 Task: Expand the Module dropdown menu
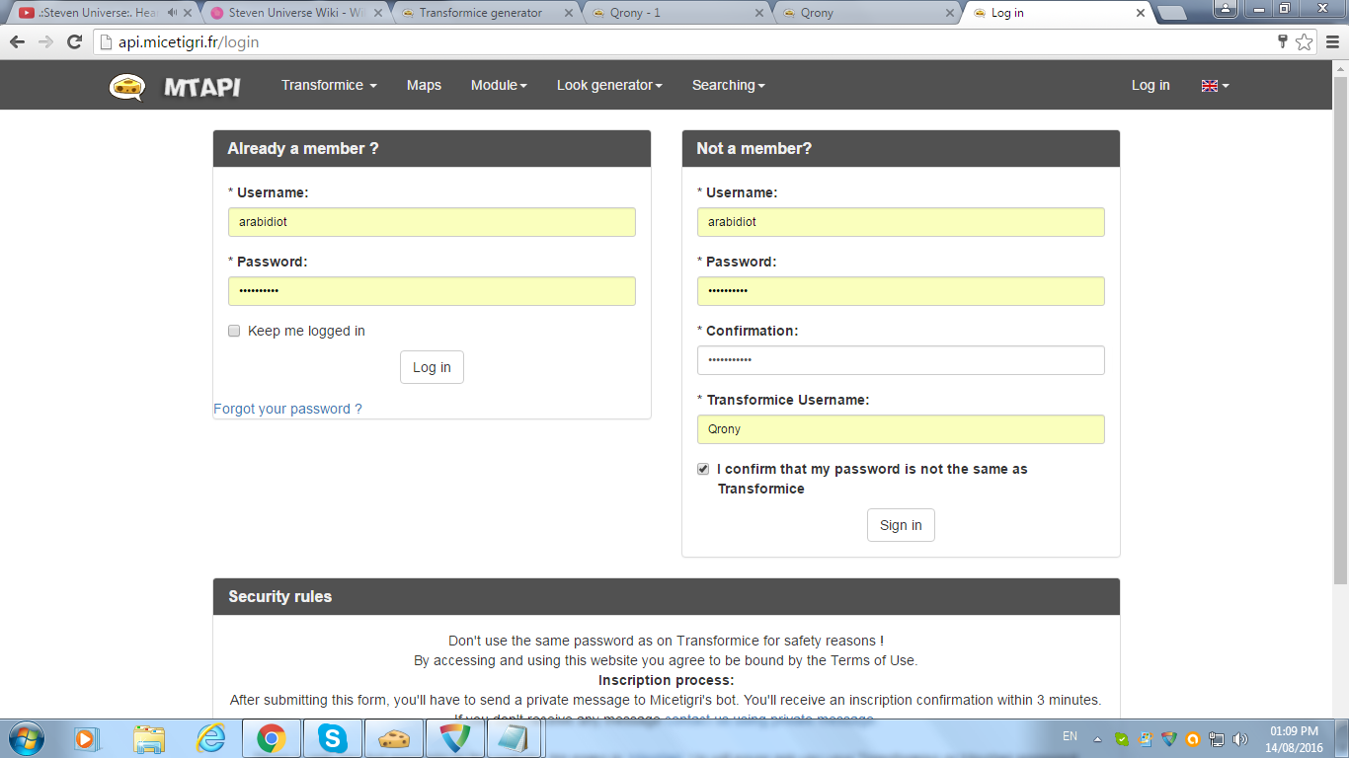click(x=499, y=86)
